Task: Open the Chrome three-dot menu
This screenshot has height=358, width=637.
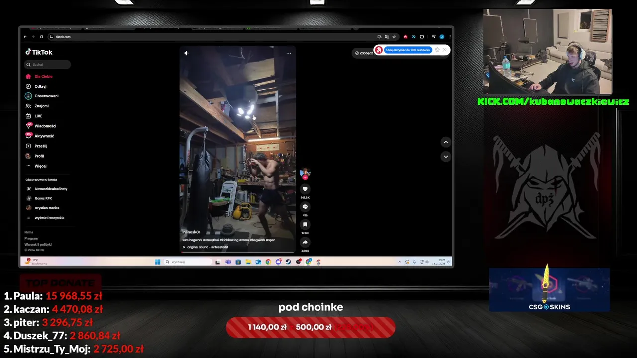Action: coord(450,37)
